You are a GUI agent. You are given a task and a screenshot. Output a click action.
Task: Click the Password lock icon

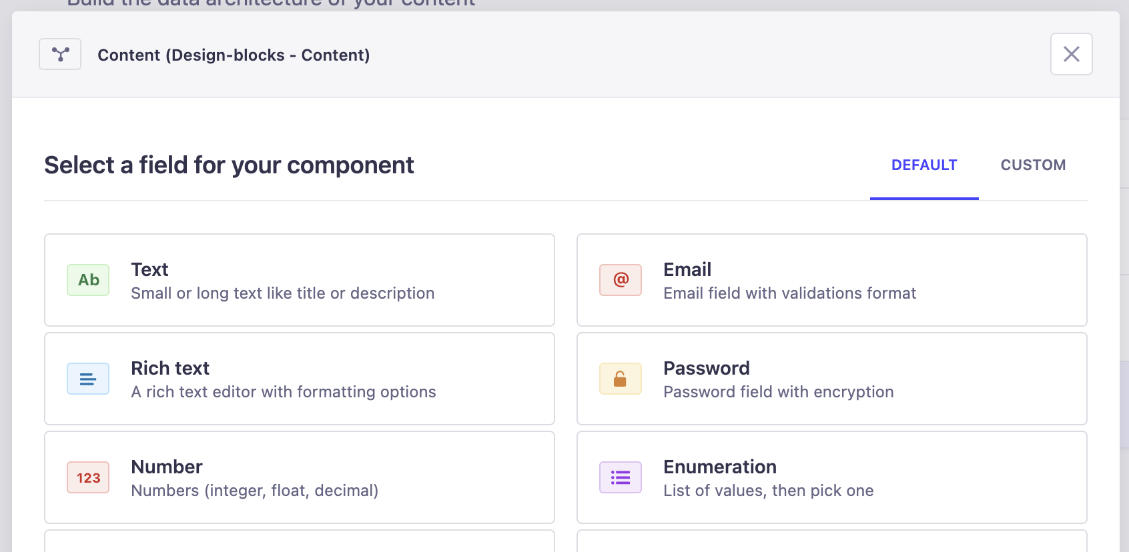tap(621, 379)
